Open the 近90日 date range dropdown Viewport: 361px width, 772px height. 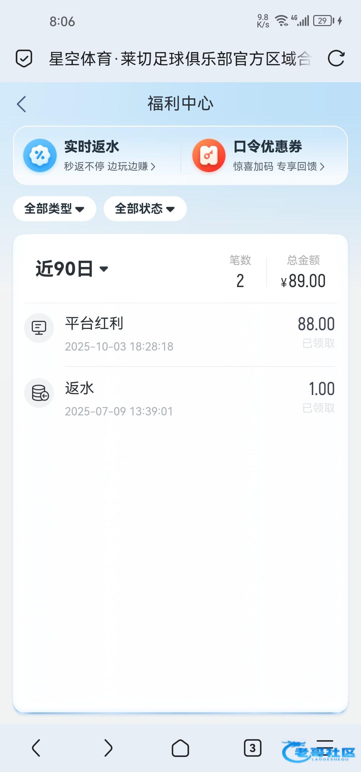click(x=72, y=269)
